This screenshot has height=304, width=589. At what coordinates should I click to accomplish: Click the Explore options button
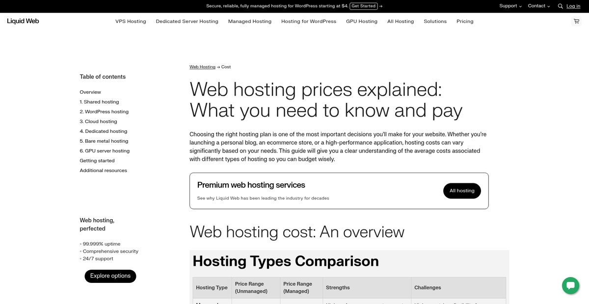[x=110, y=276]
